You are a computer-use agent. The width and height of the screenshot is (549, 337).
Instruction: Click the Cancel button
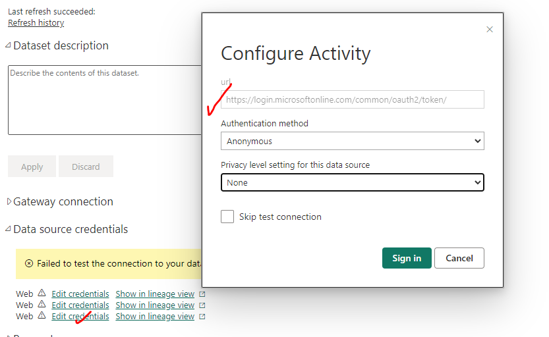(x=459, y=258)
